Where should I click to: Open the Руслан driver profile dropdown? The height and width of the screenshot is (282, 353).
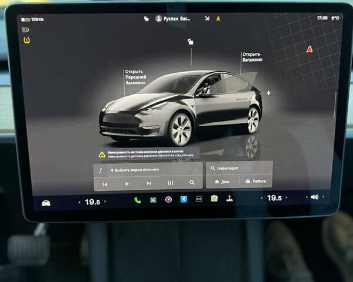tap(173, 19)
